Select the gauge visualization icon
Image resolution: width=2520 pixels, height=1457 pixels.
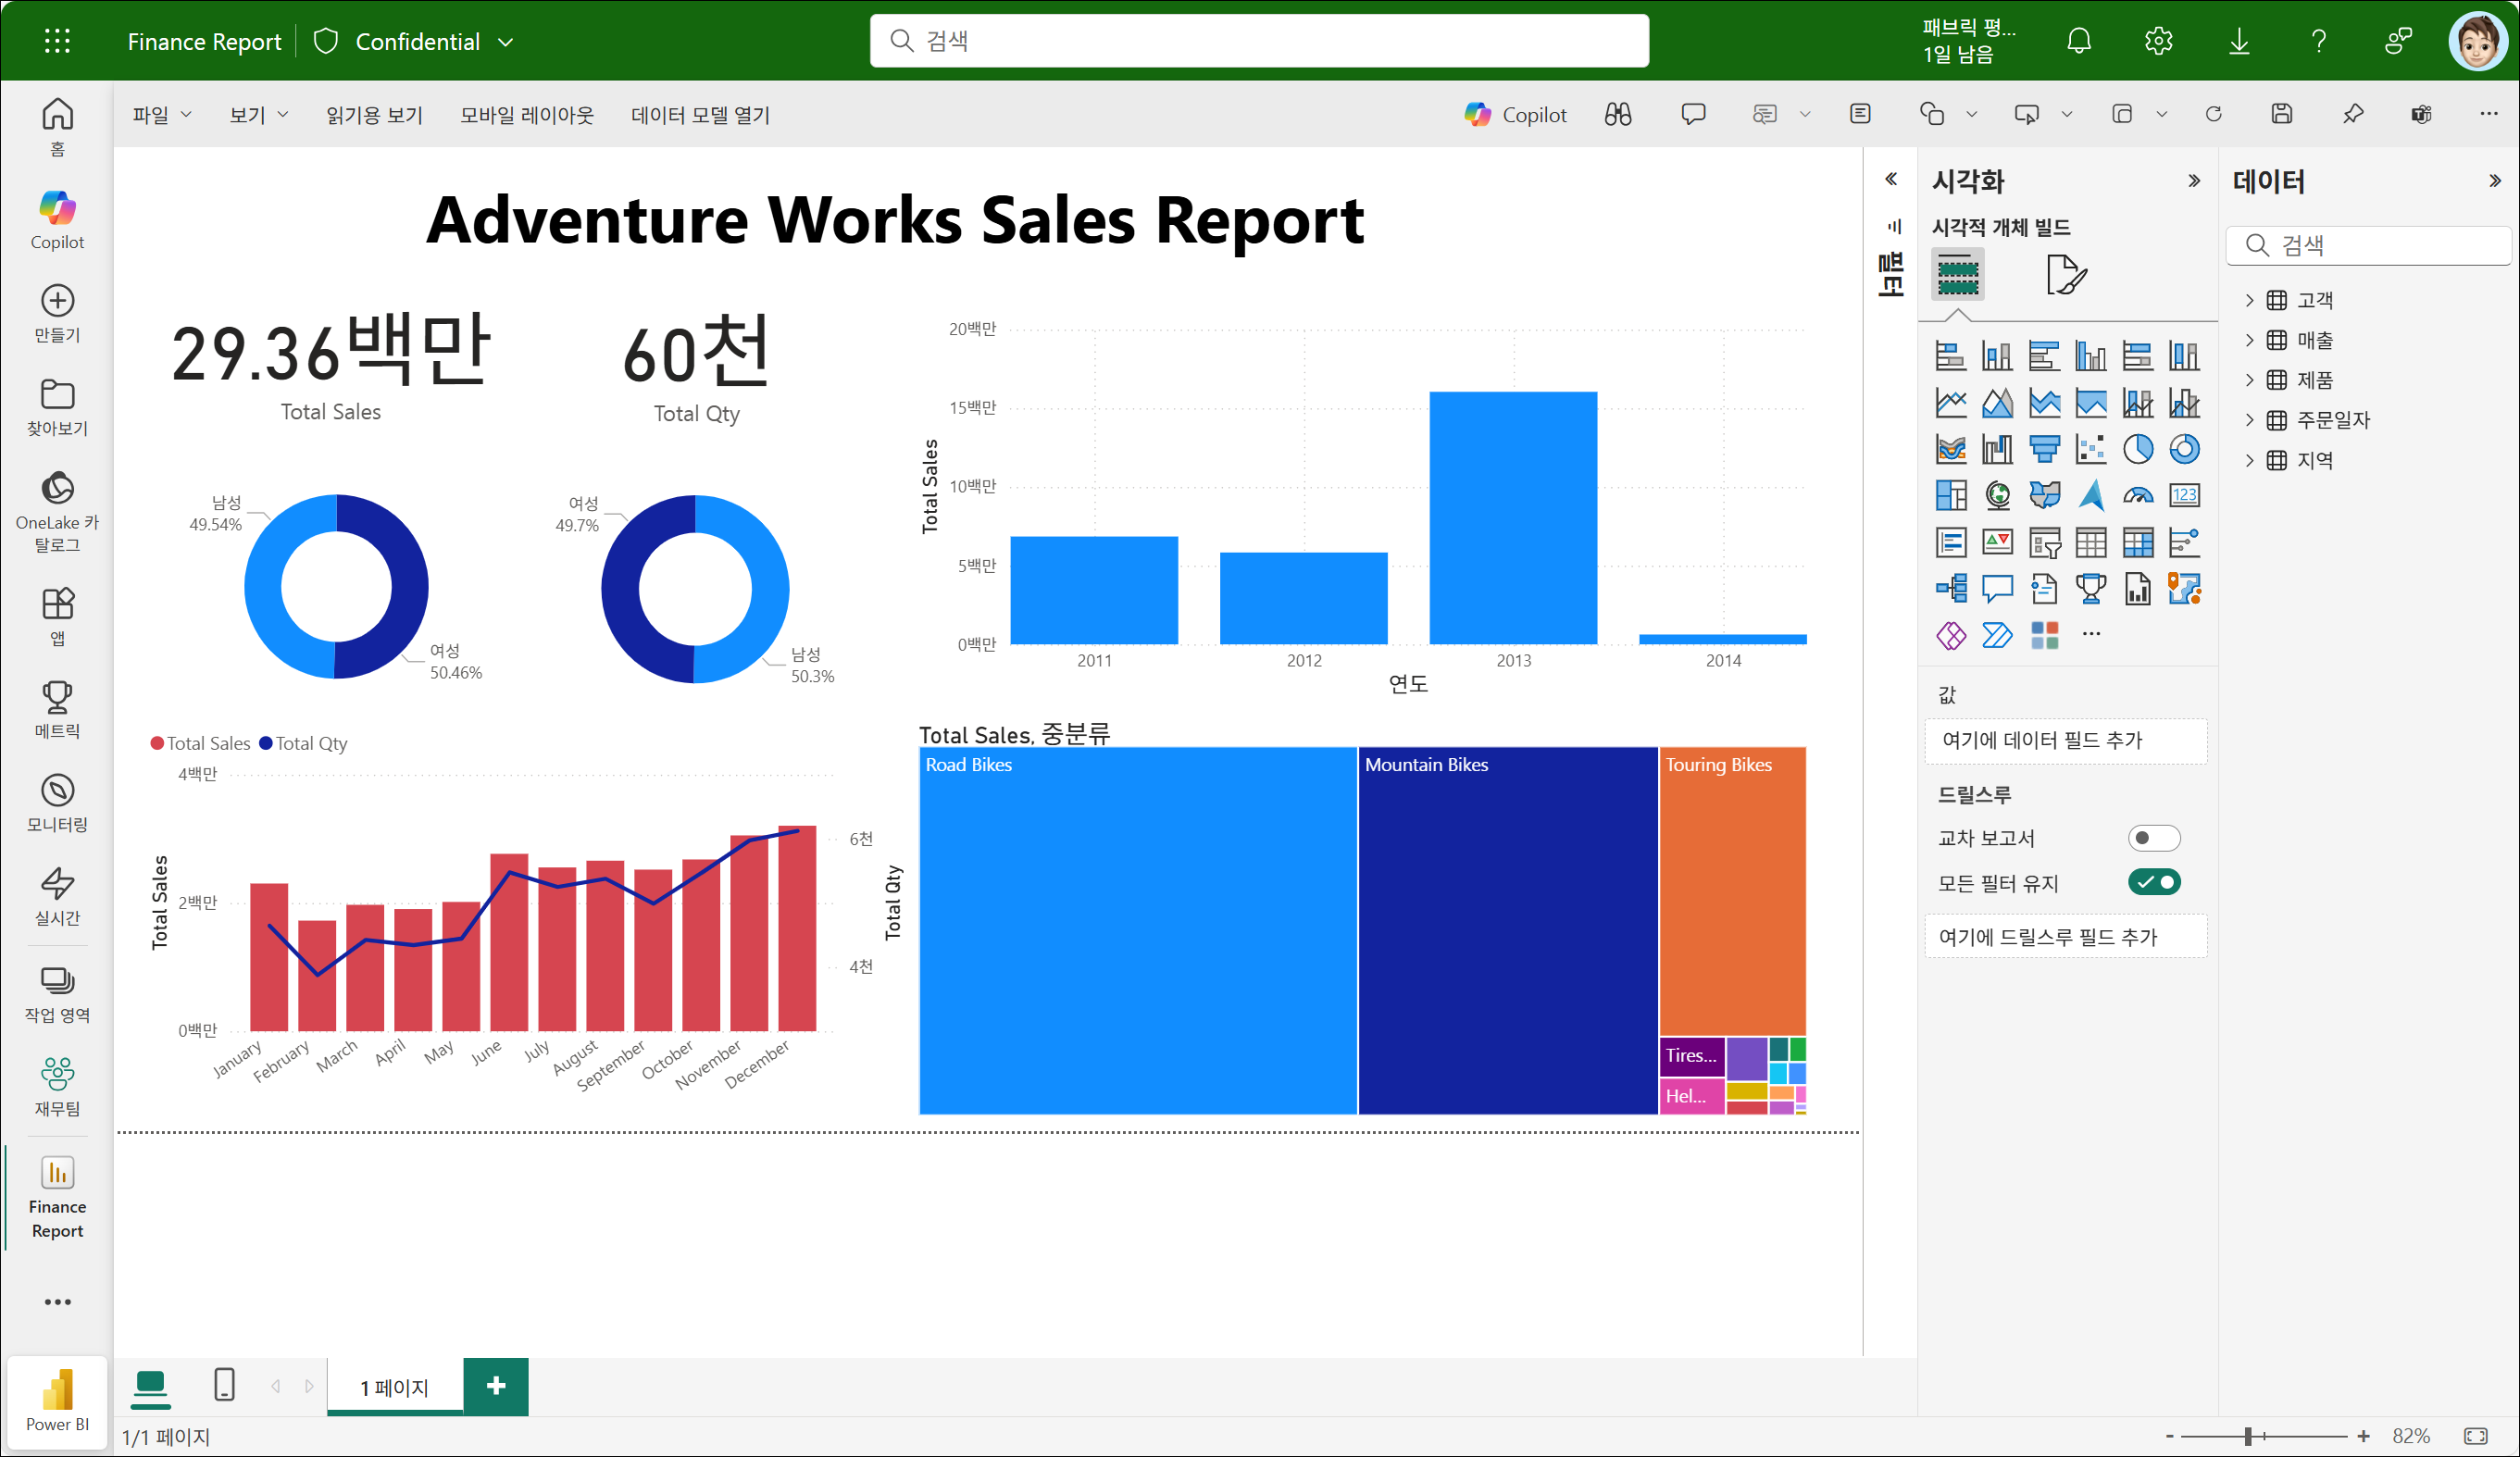(x=2137, y=495)
